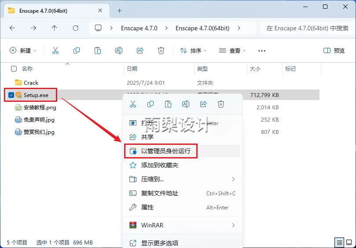Screen dimensions: 356x248
Task: Refresh the current folder
Action: click(x=76, y=28)
